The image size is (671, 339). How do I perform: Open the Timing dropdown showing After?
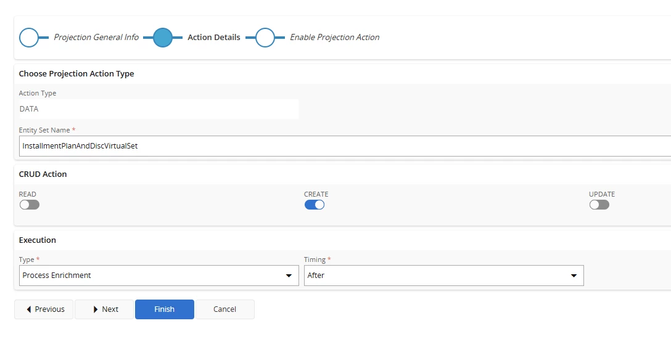tap(444, 276)
